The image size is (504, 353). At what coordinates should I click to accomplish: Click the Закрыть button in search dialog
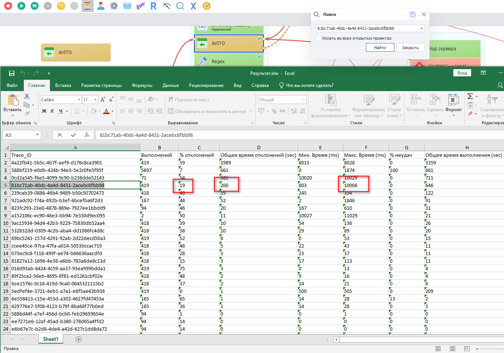click(410, 48)
